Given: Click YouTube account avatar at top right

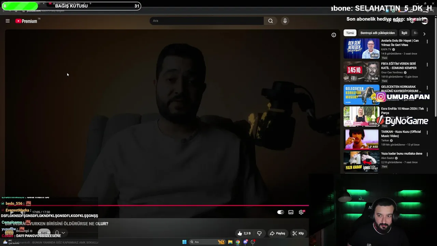Looking at the screenshot, I should pyautogui.click(x=425, y=21).
